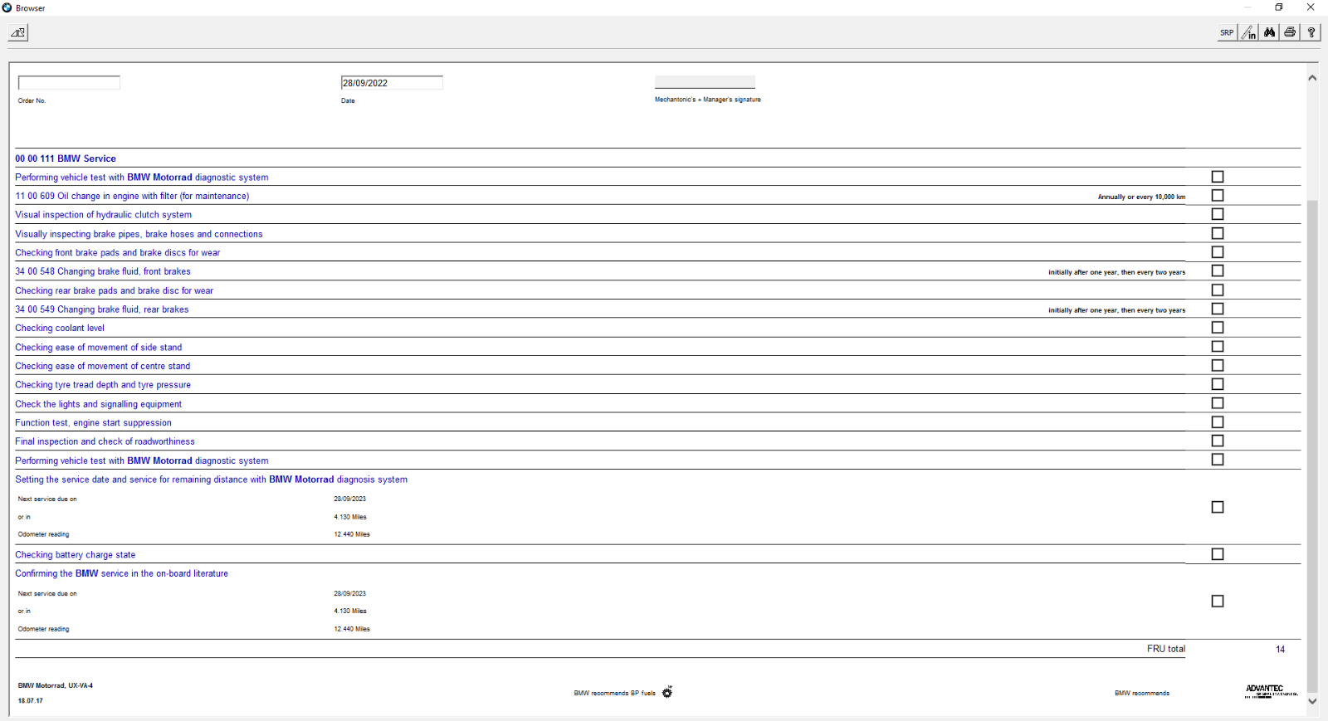Click the FRU total value 14
The image size is (1328, 721).
pyautogui.click(x=1280, y=649)
